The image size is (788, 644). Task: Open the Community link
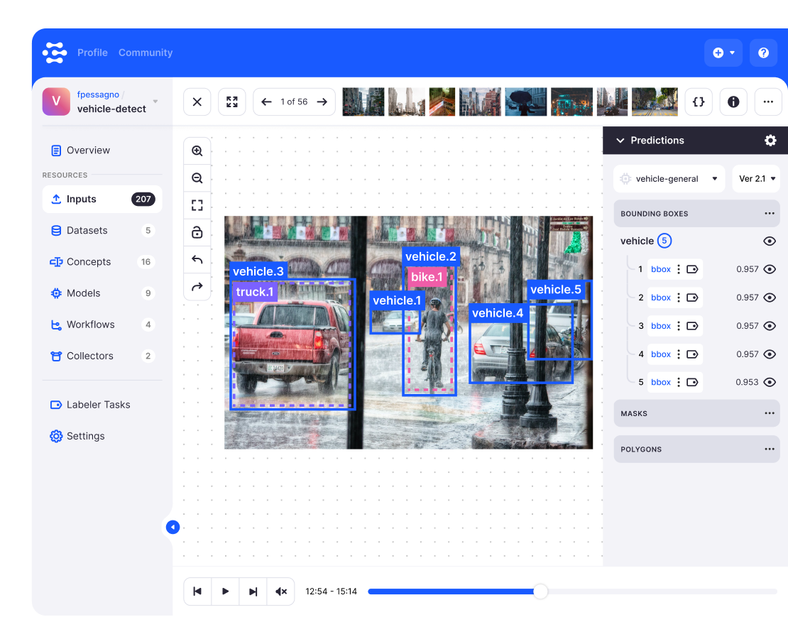point(146,53)
